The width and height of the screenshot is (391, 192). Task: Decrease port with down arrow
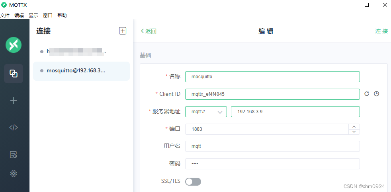pyautogui.click(x=354, y=132)
